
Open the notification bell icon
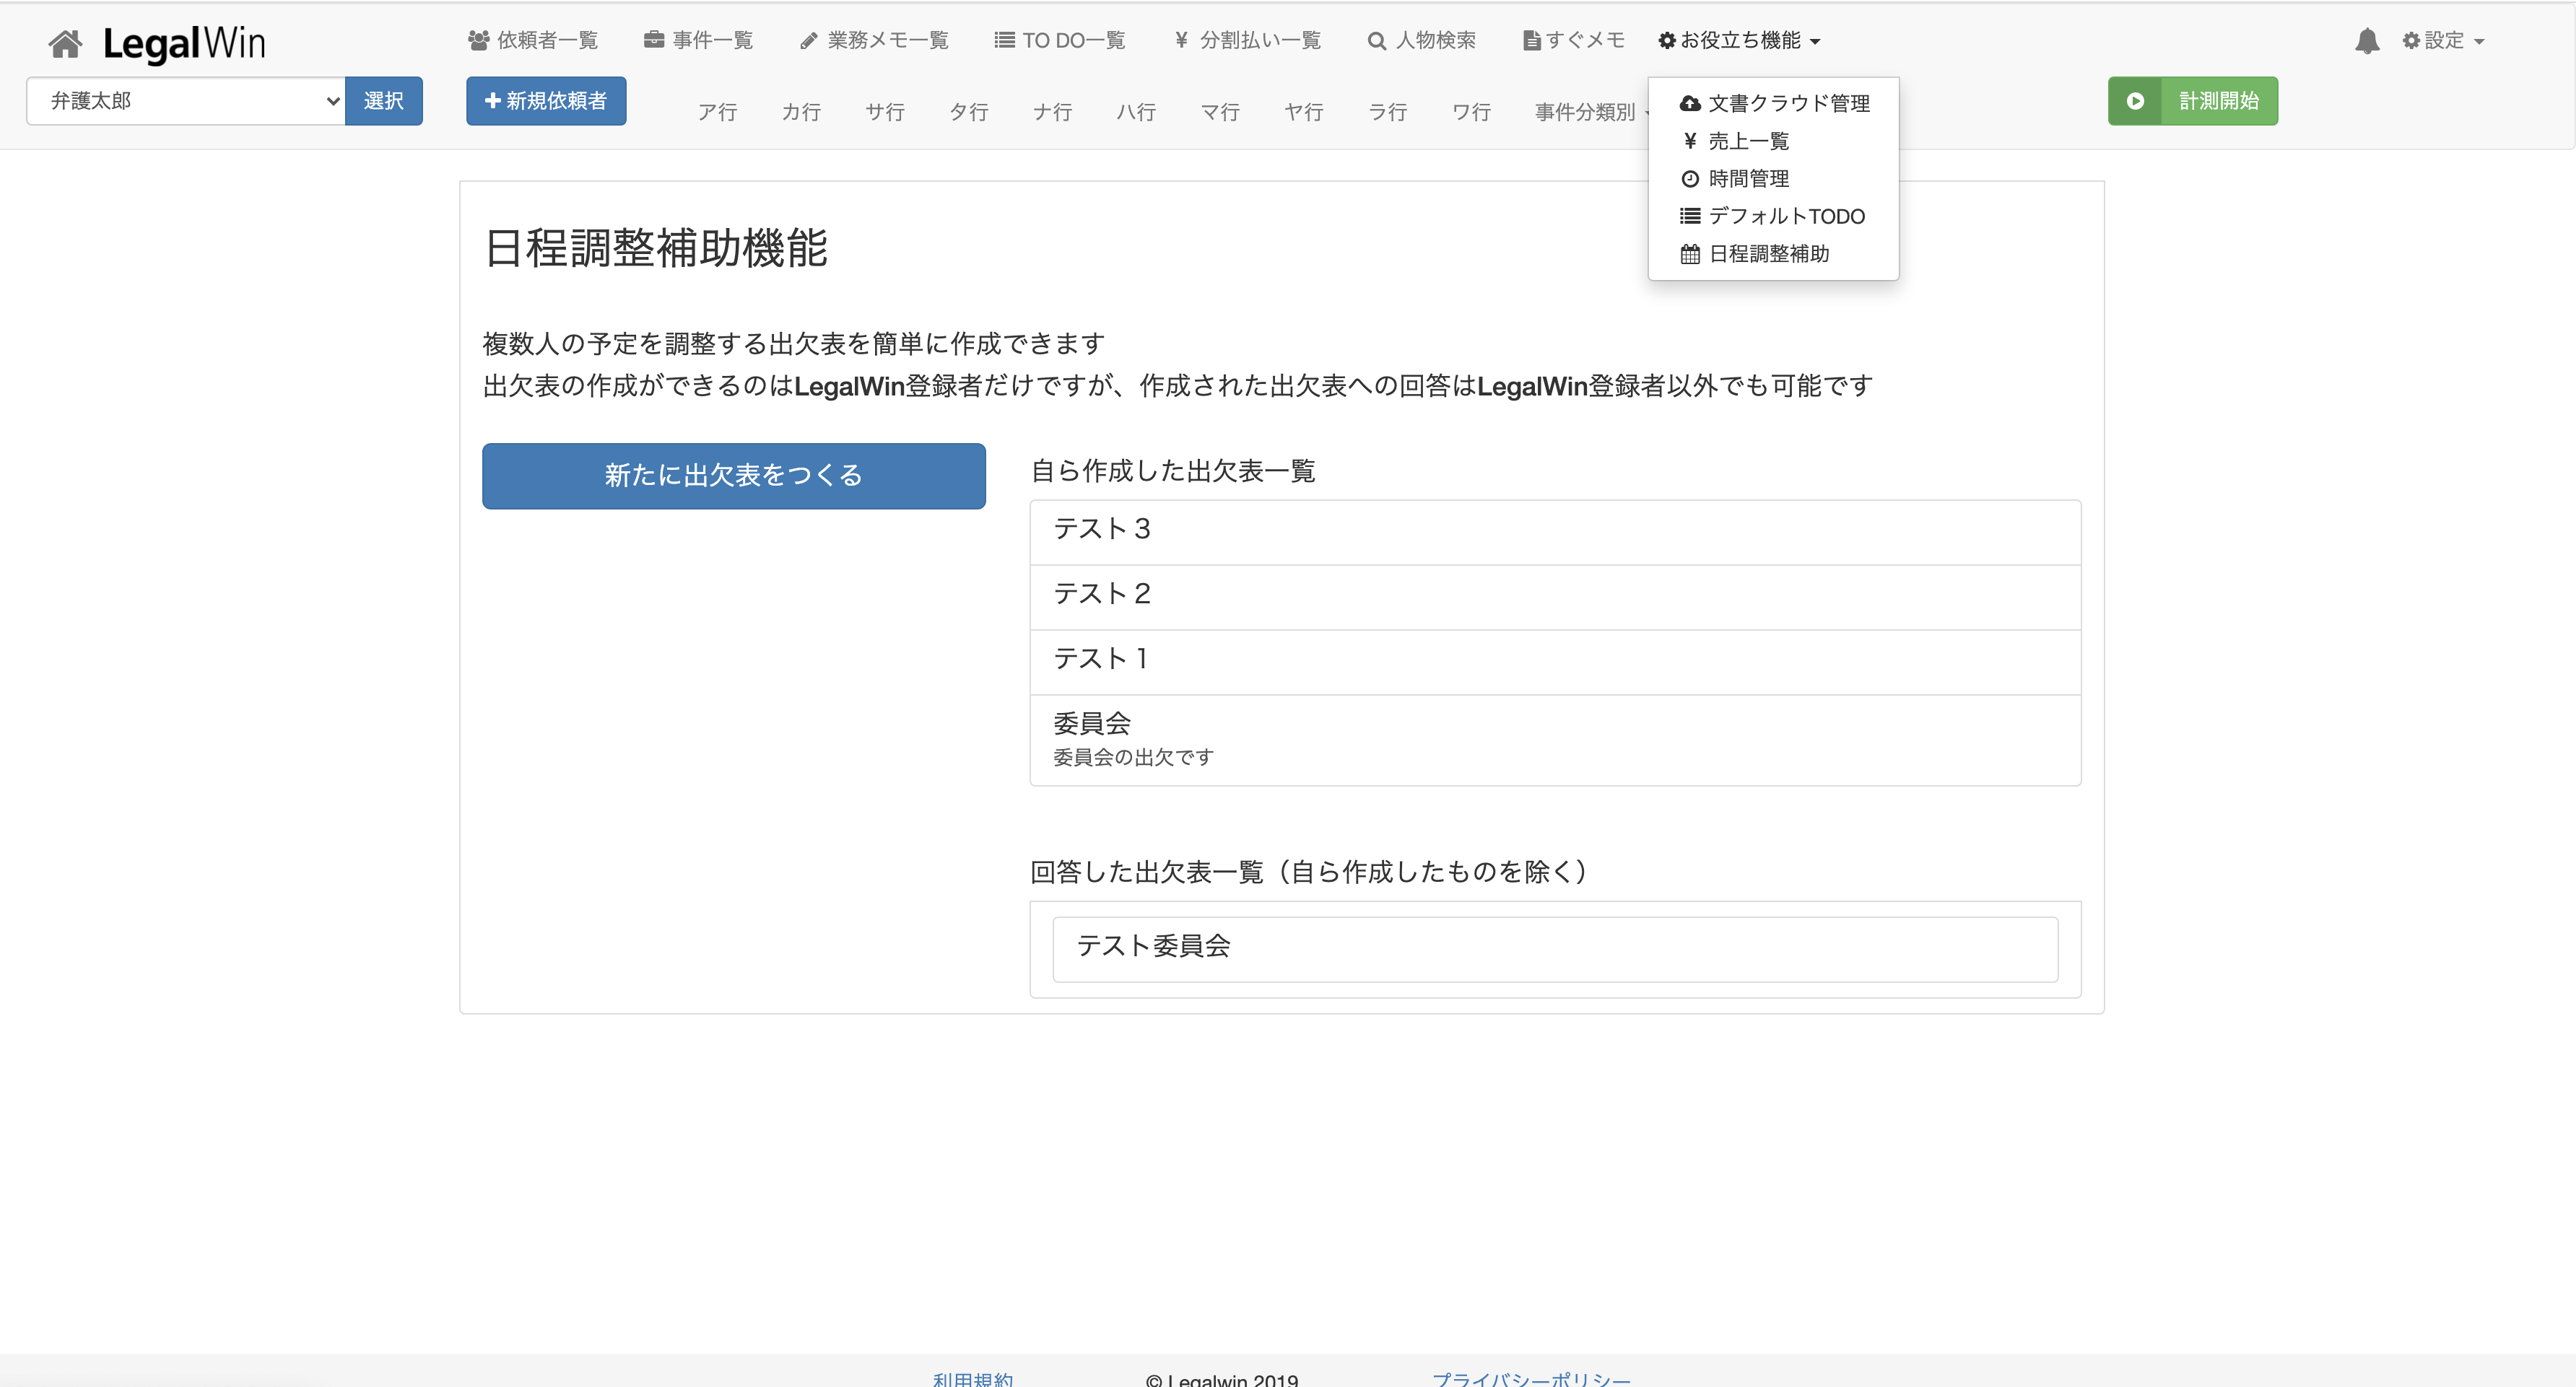tap(2366, 41)
